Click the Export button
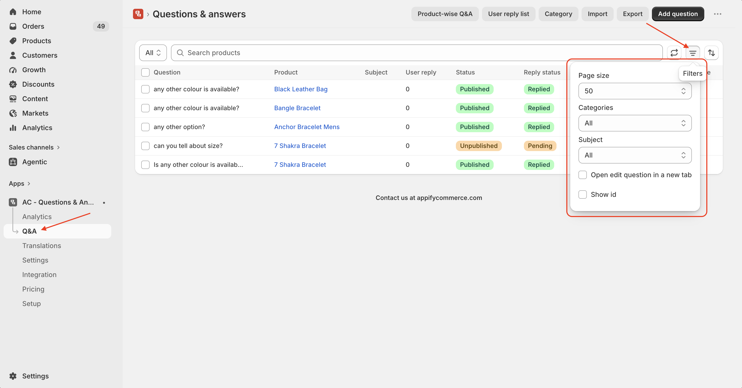Screen dimensions: 742x388 tap(633, 14)
